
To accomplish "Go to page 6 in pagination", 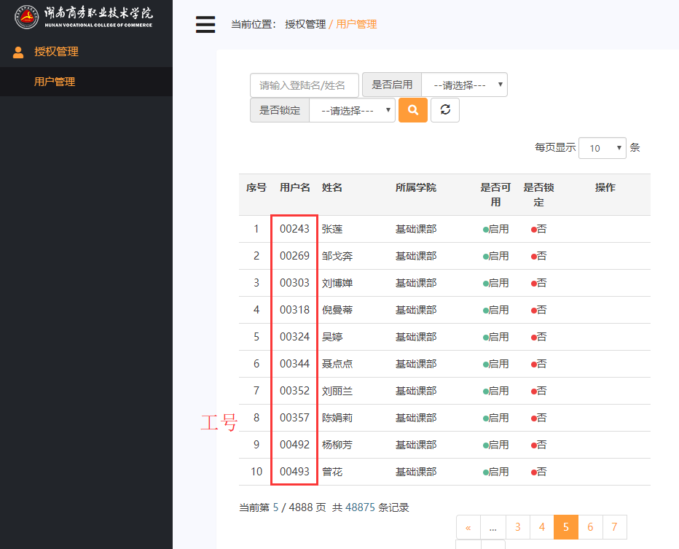I will pyautogui.click(x=590, y=527).
